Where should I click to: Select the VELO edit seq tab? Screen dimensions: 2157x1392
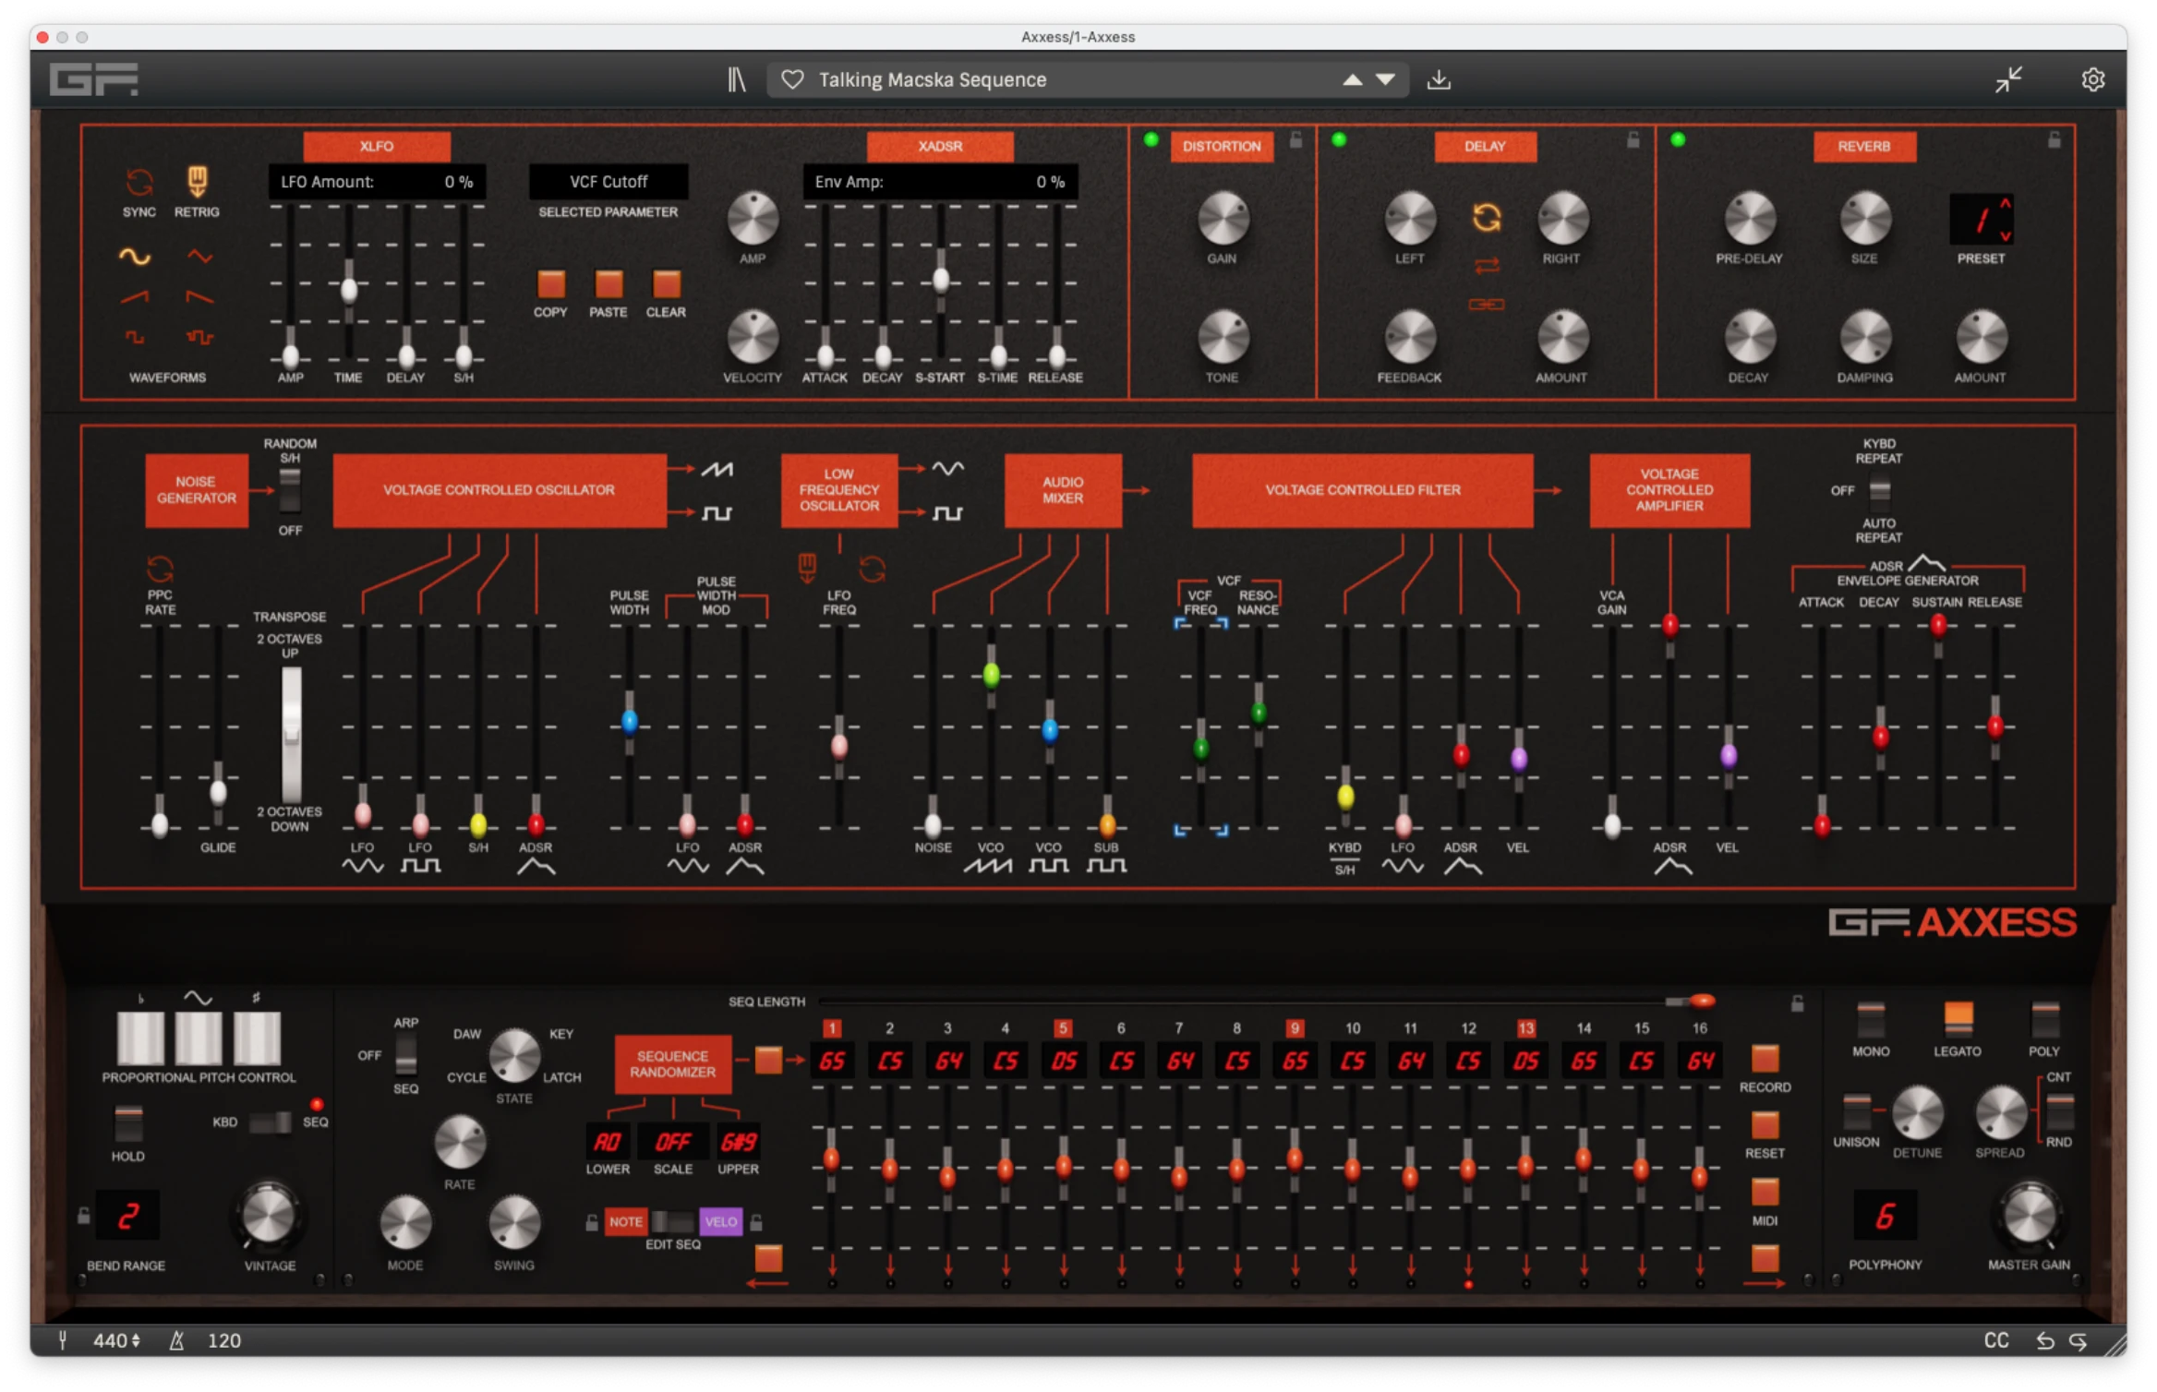pyautogui.click(x=720, y=1221)
